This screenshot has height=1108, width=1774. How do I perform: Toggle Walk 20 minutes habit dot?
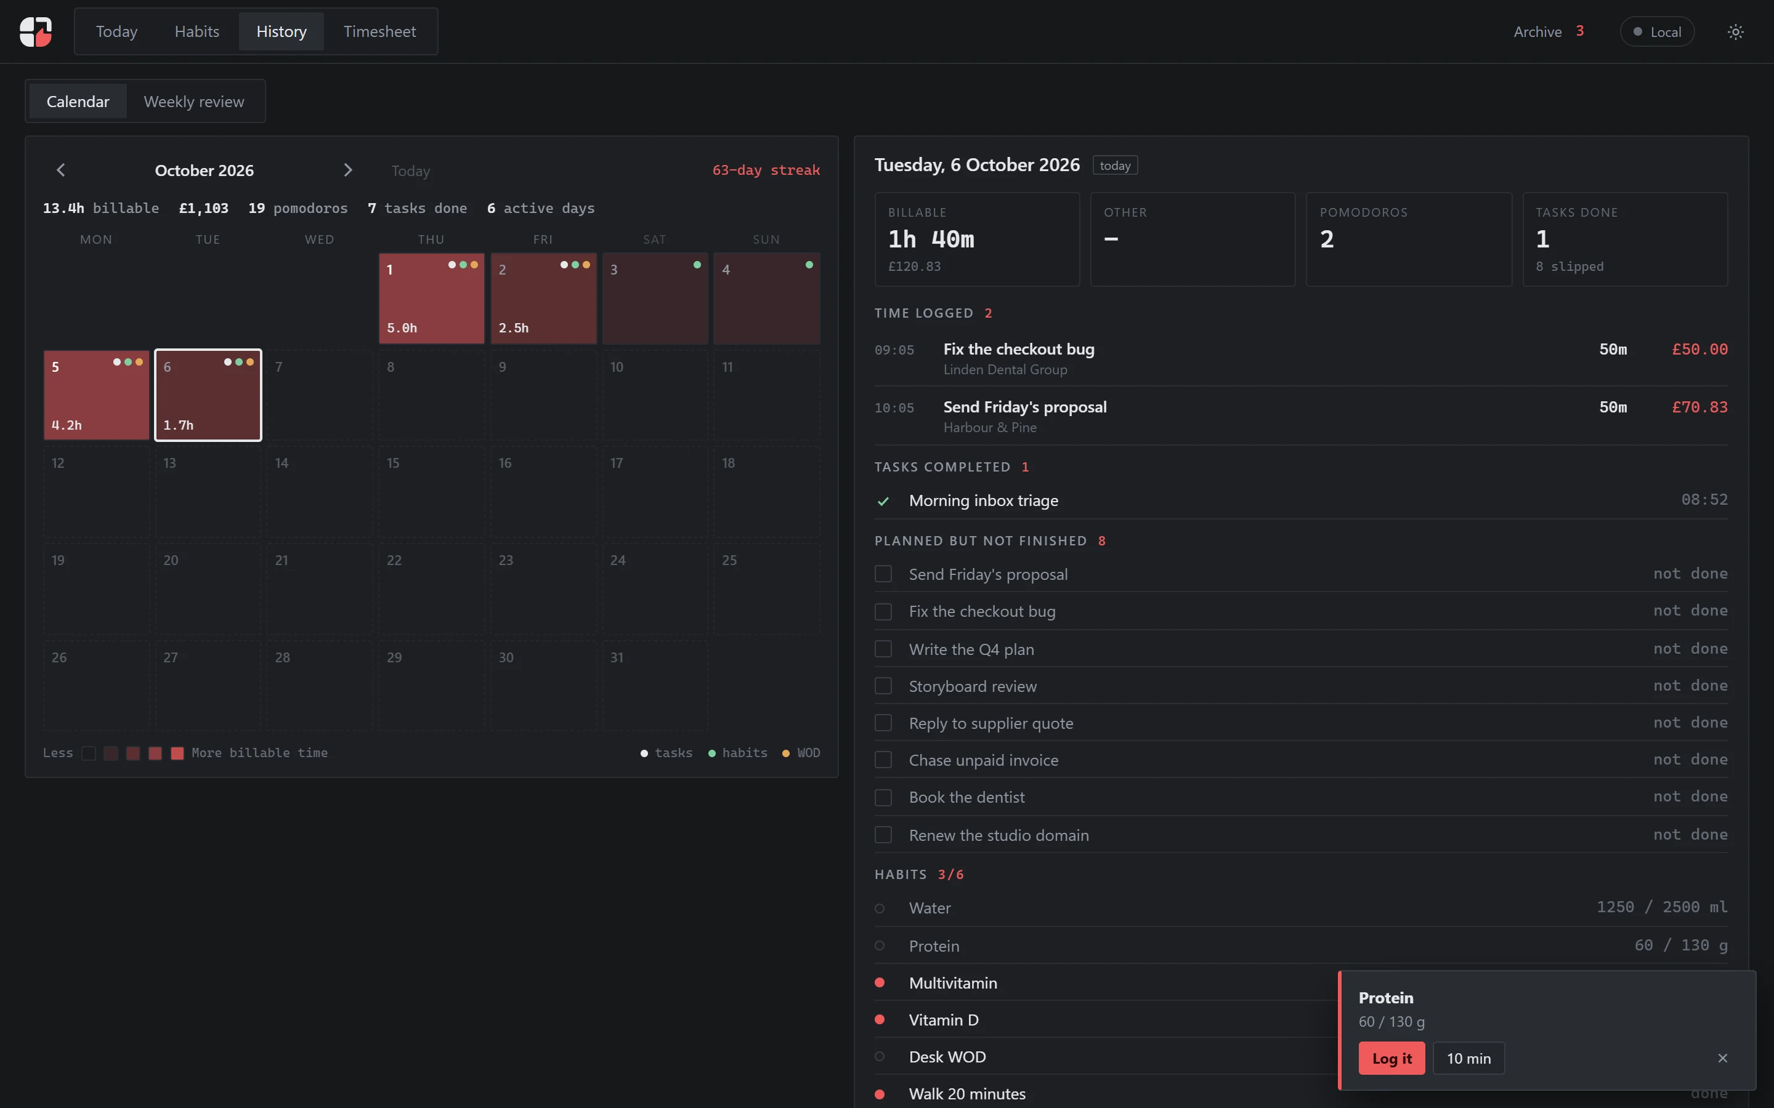click(x=880, y=1094)
